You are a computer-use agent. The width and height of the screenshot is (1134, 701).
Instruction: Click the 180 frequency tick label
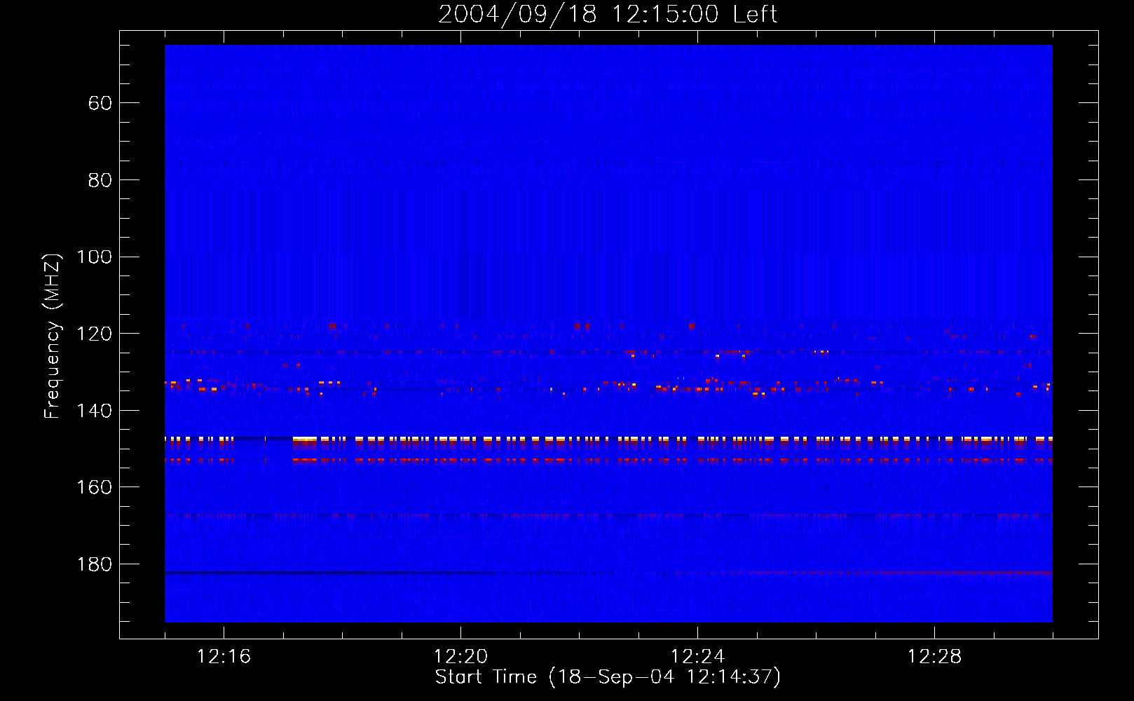click(x=94, y=564)
